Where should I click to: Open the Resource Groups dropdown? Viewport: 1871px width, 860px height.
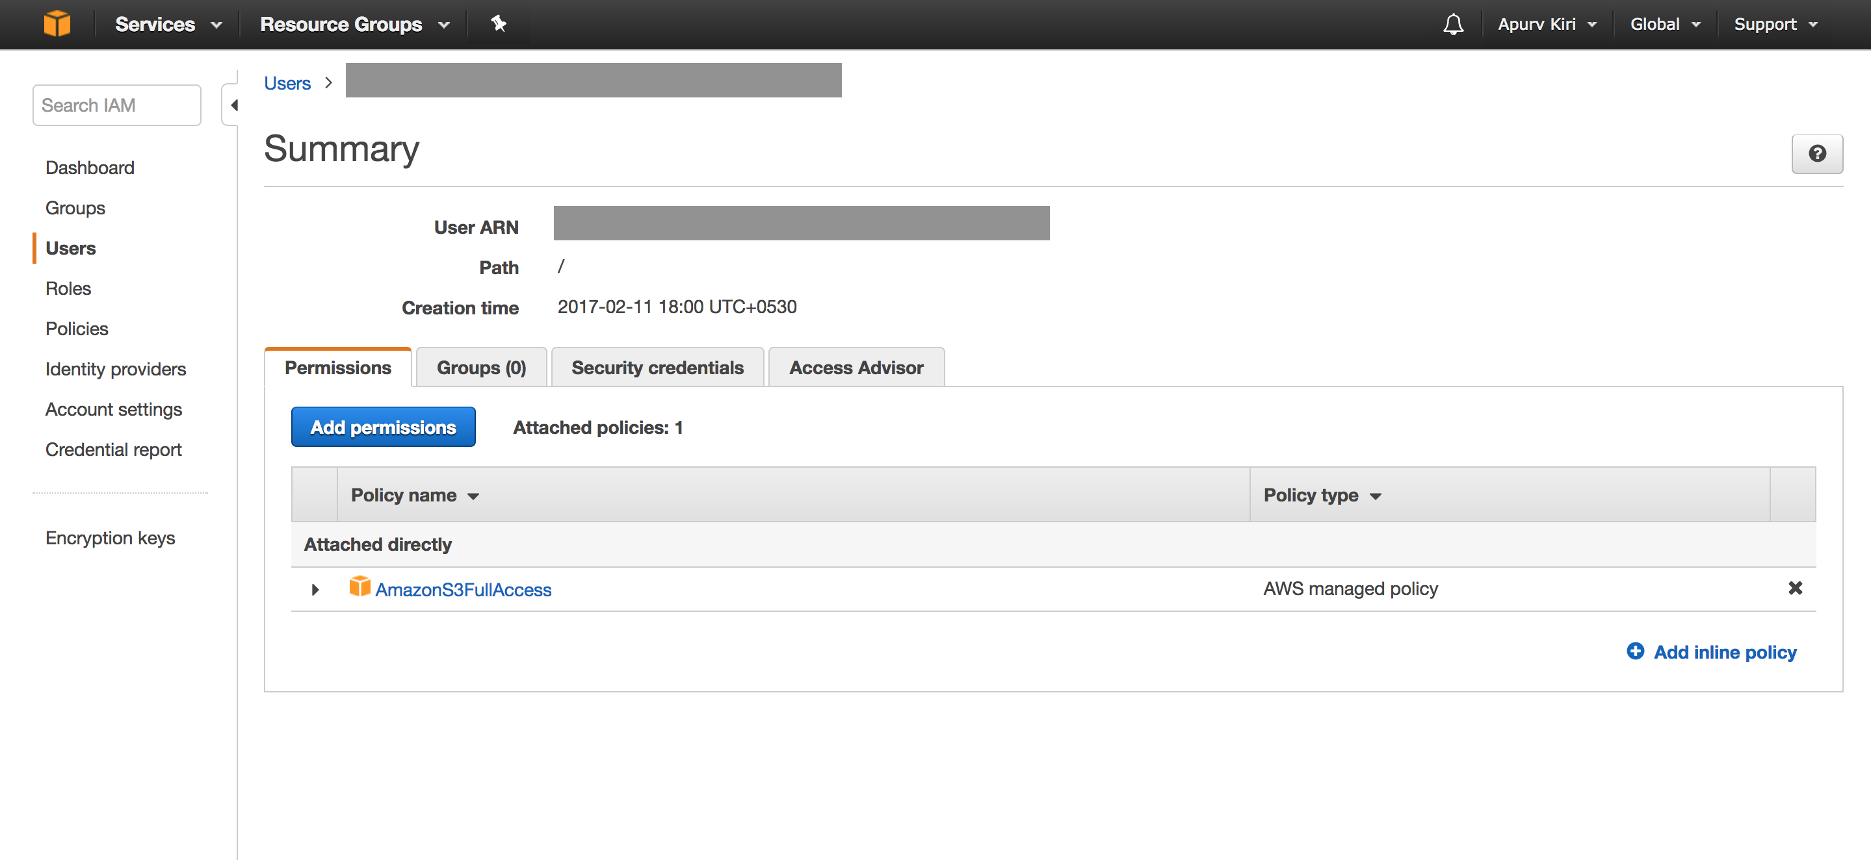(x=354, y=24)
